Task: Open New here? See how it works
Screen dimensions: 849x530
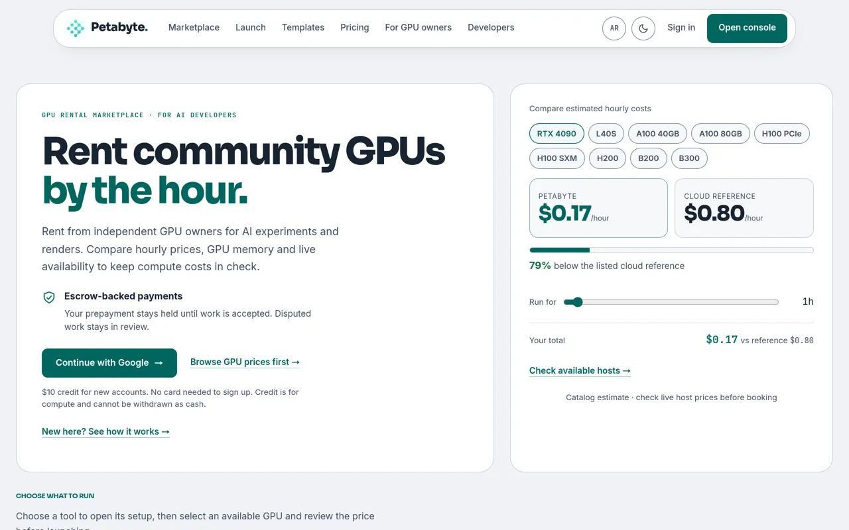Action: [x=105, y=432]
